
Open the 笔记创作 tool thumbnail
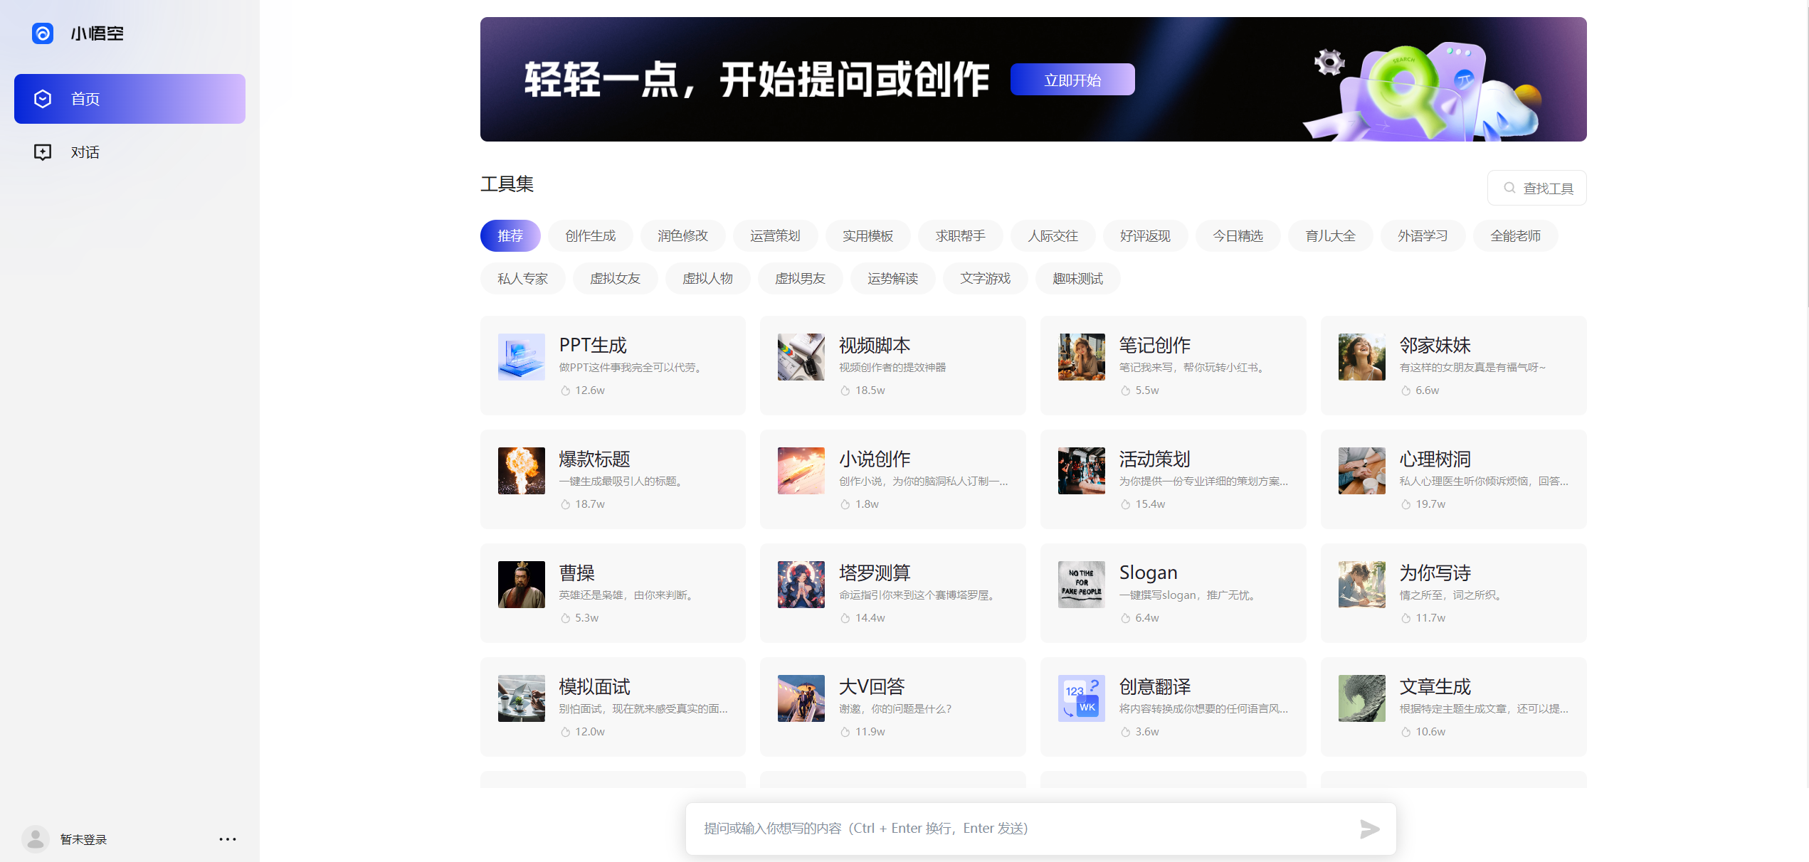(1082, 357)
